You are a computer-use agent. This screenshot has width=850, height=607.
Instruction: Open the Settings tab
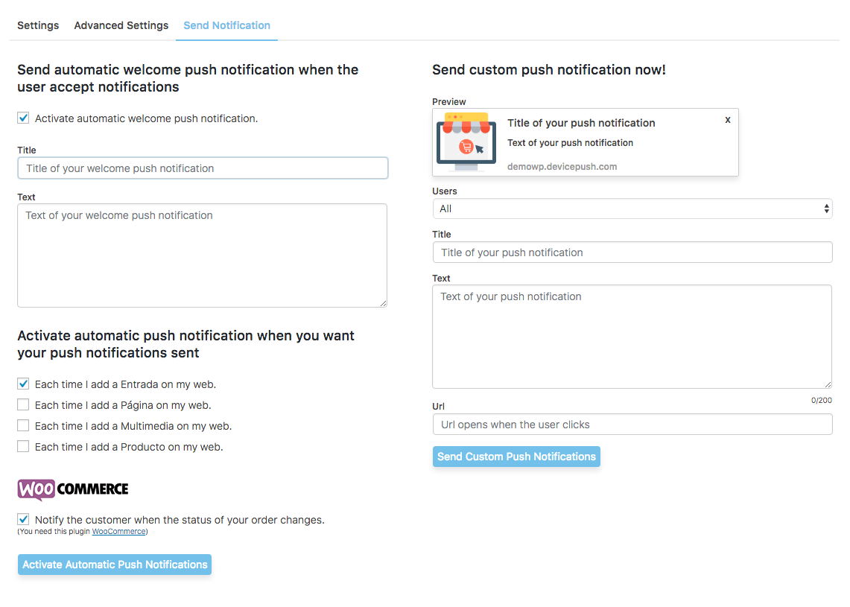pos(38,25)
